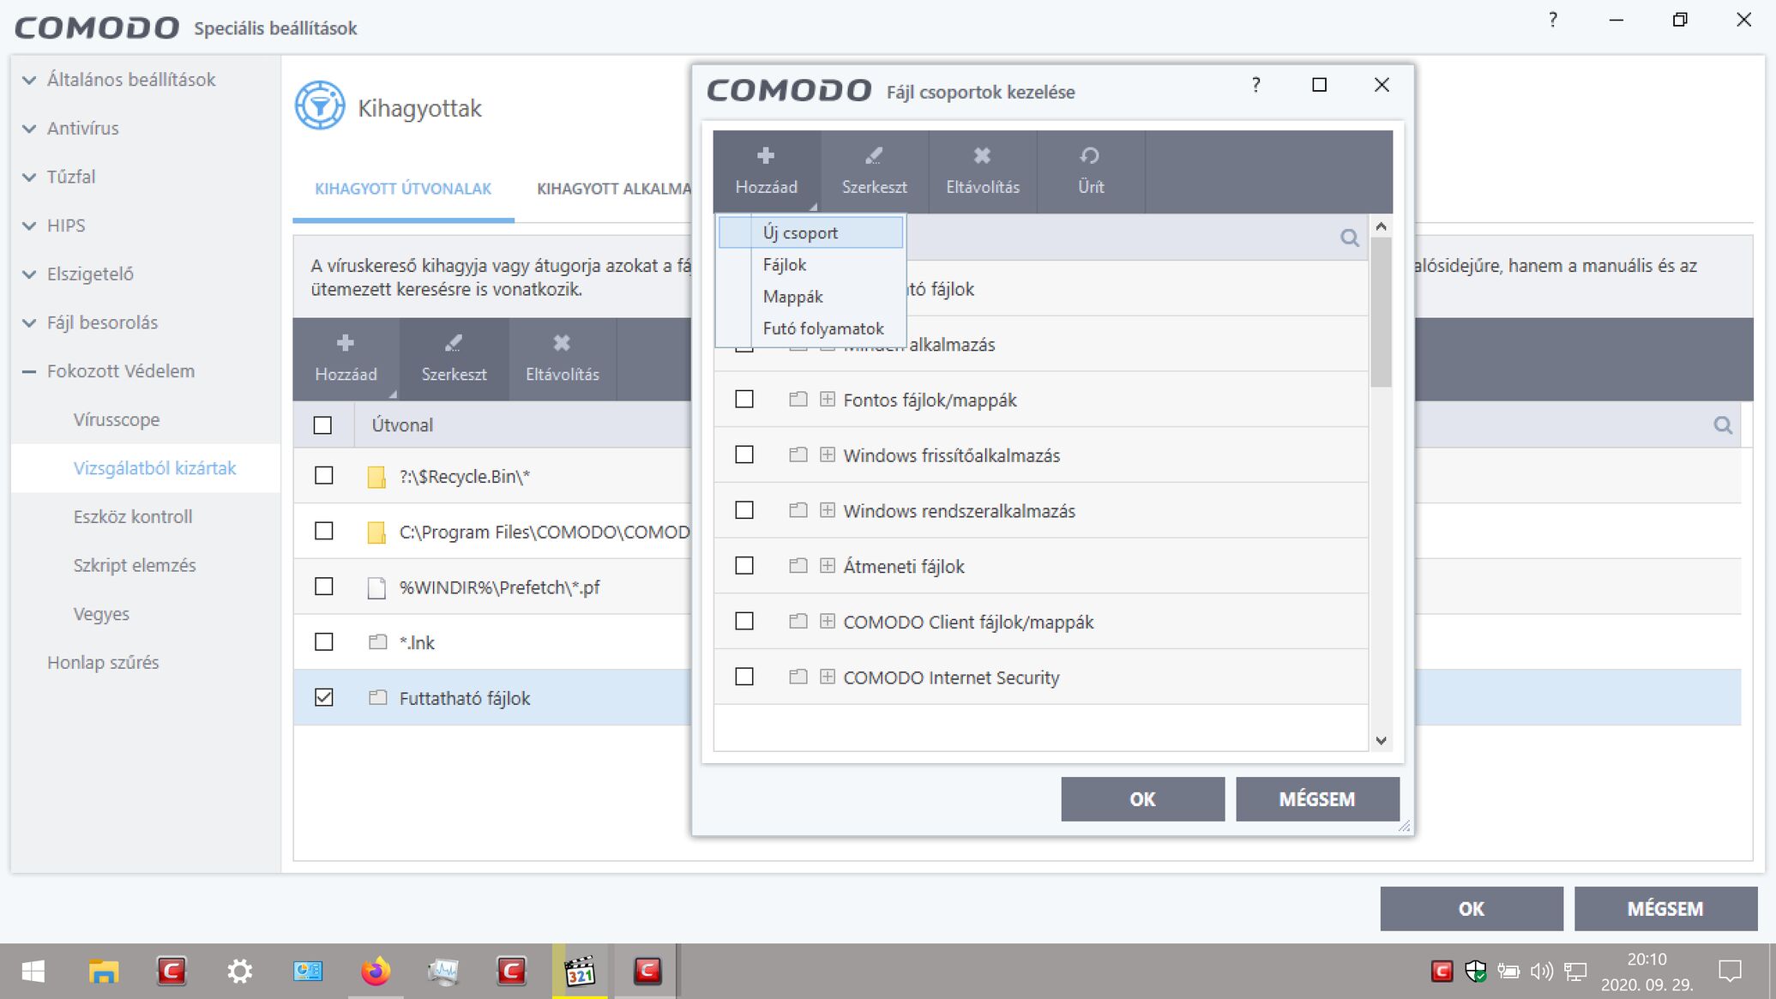Switch to the KIHAGYOTT ÚTVONALAK tab
This screenshot has height=999, width=1776.
(x=403, y=189)
